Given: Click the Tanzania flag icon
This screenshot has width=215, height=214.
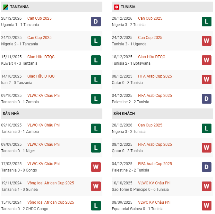Looking at the screenshot, I should point(5,7).
